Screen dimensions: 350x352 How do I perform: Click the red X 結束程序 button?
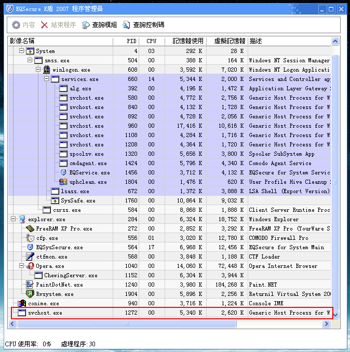(x=58, y=25)
